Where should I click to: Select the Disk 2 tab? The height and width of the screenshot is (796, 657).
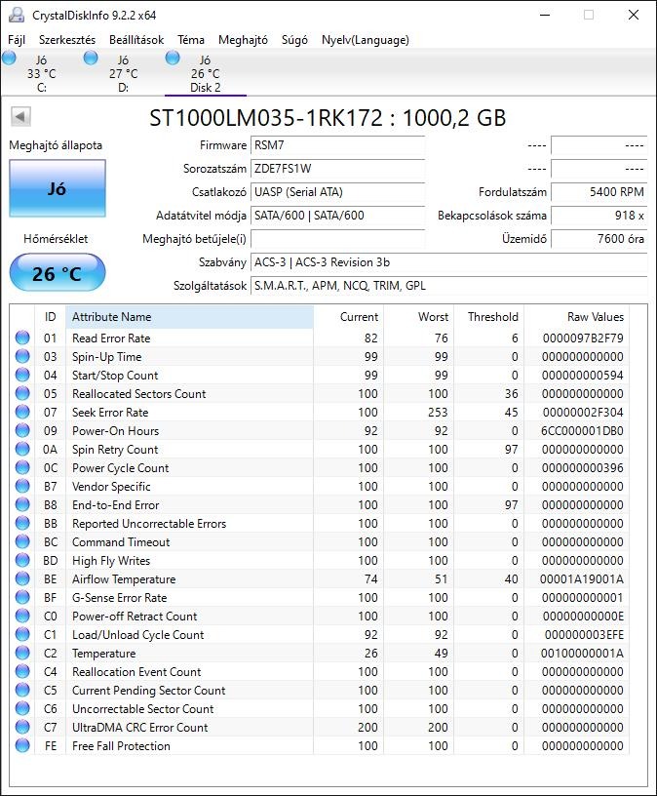coord(206,73)
